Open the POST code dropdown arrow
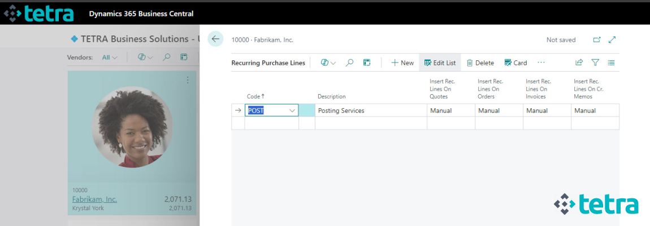 point(292,110)
